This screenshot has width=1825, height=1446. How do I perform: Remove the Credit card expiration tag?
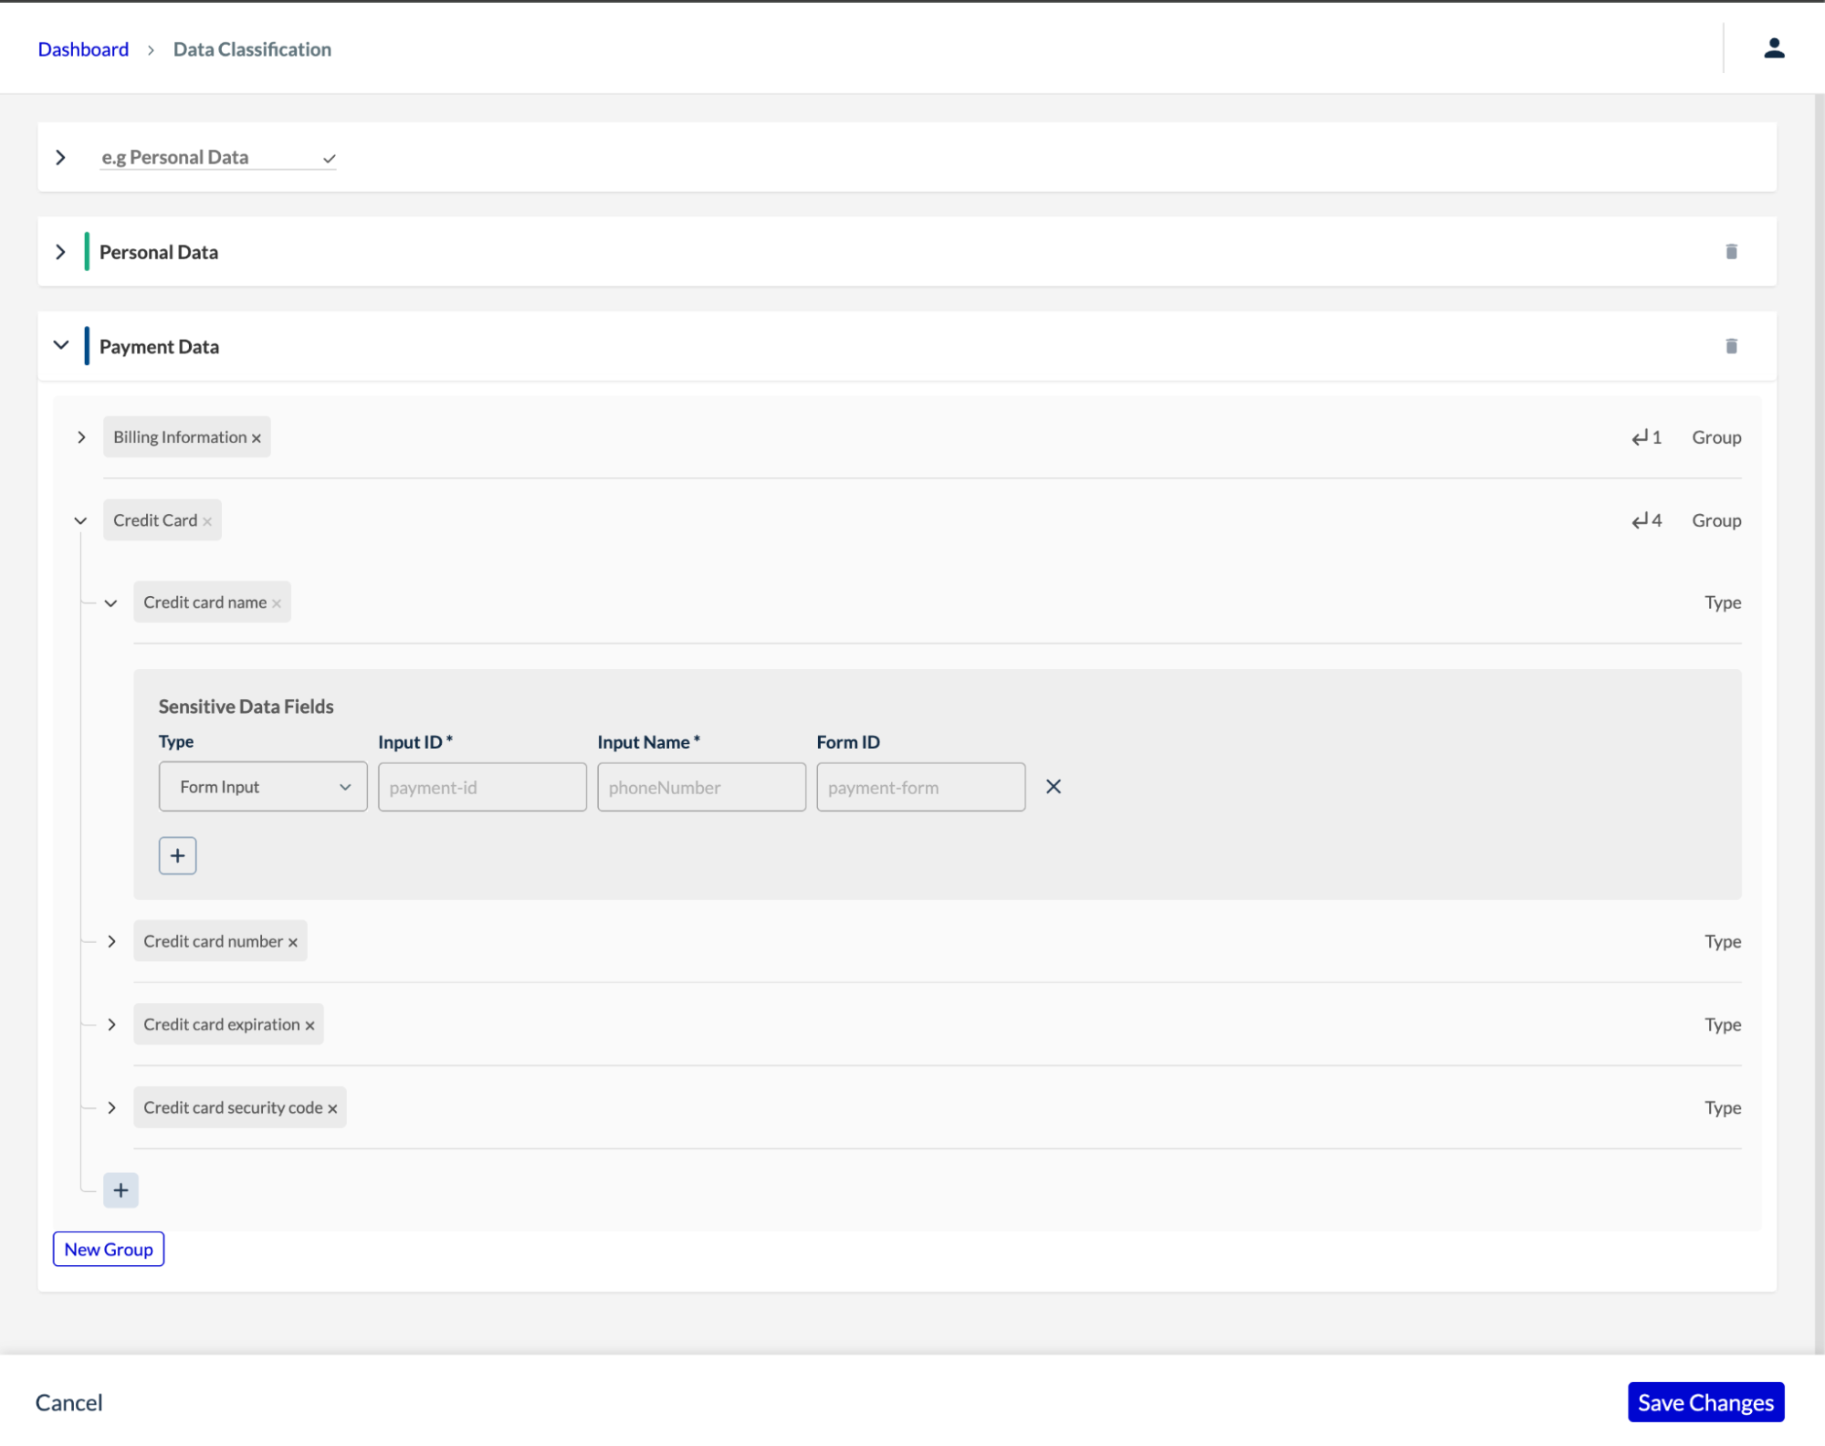coord(309,1024)
